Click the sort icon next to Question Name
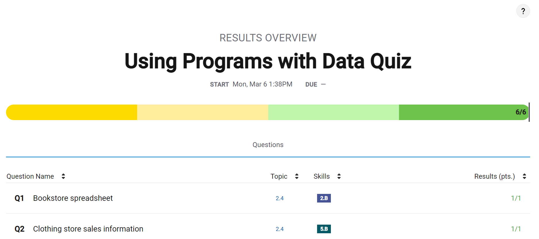The width and height of the screenshot is (539, 239). click(63, 176)
